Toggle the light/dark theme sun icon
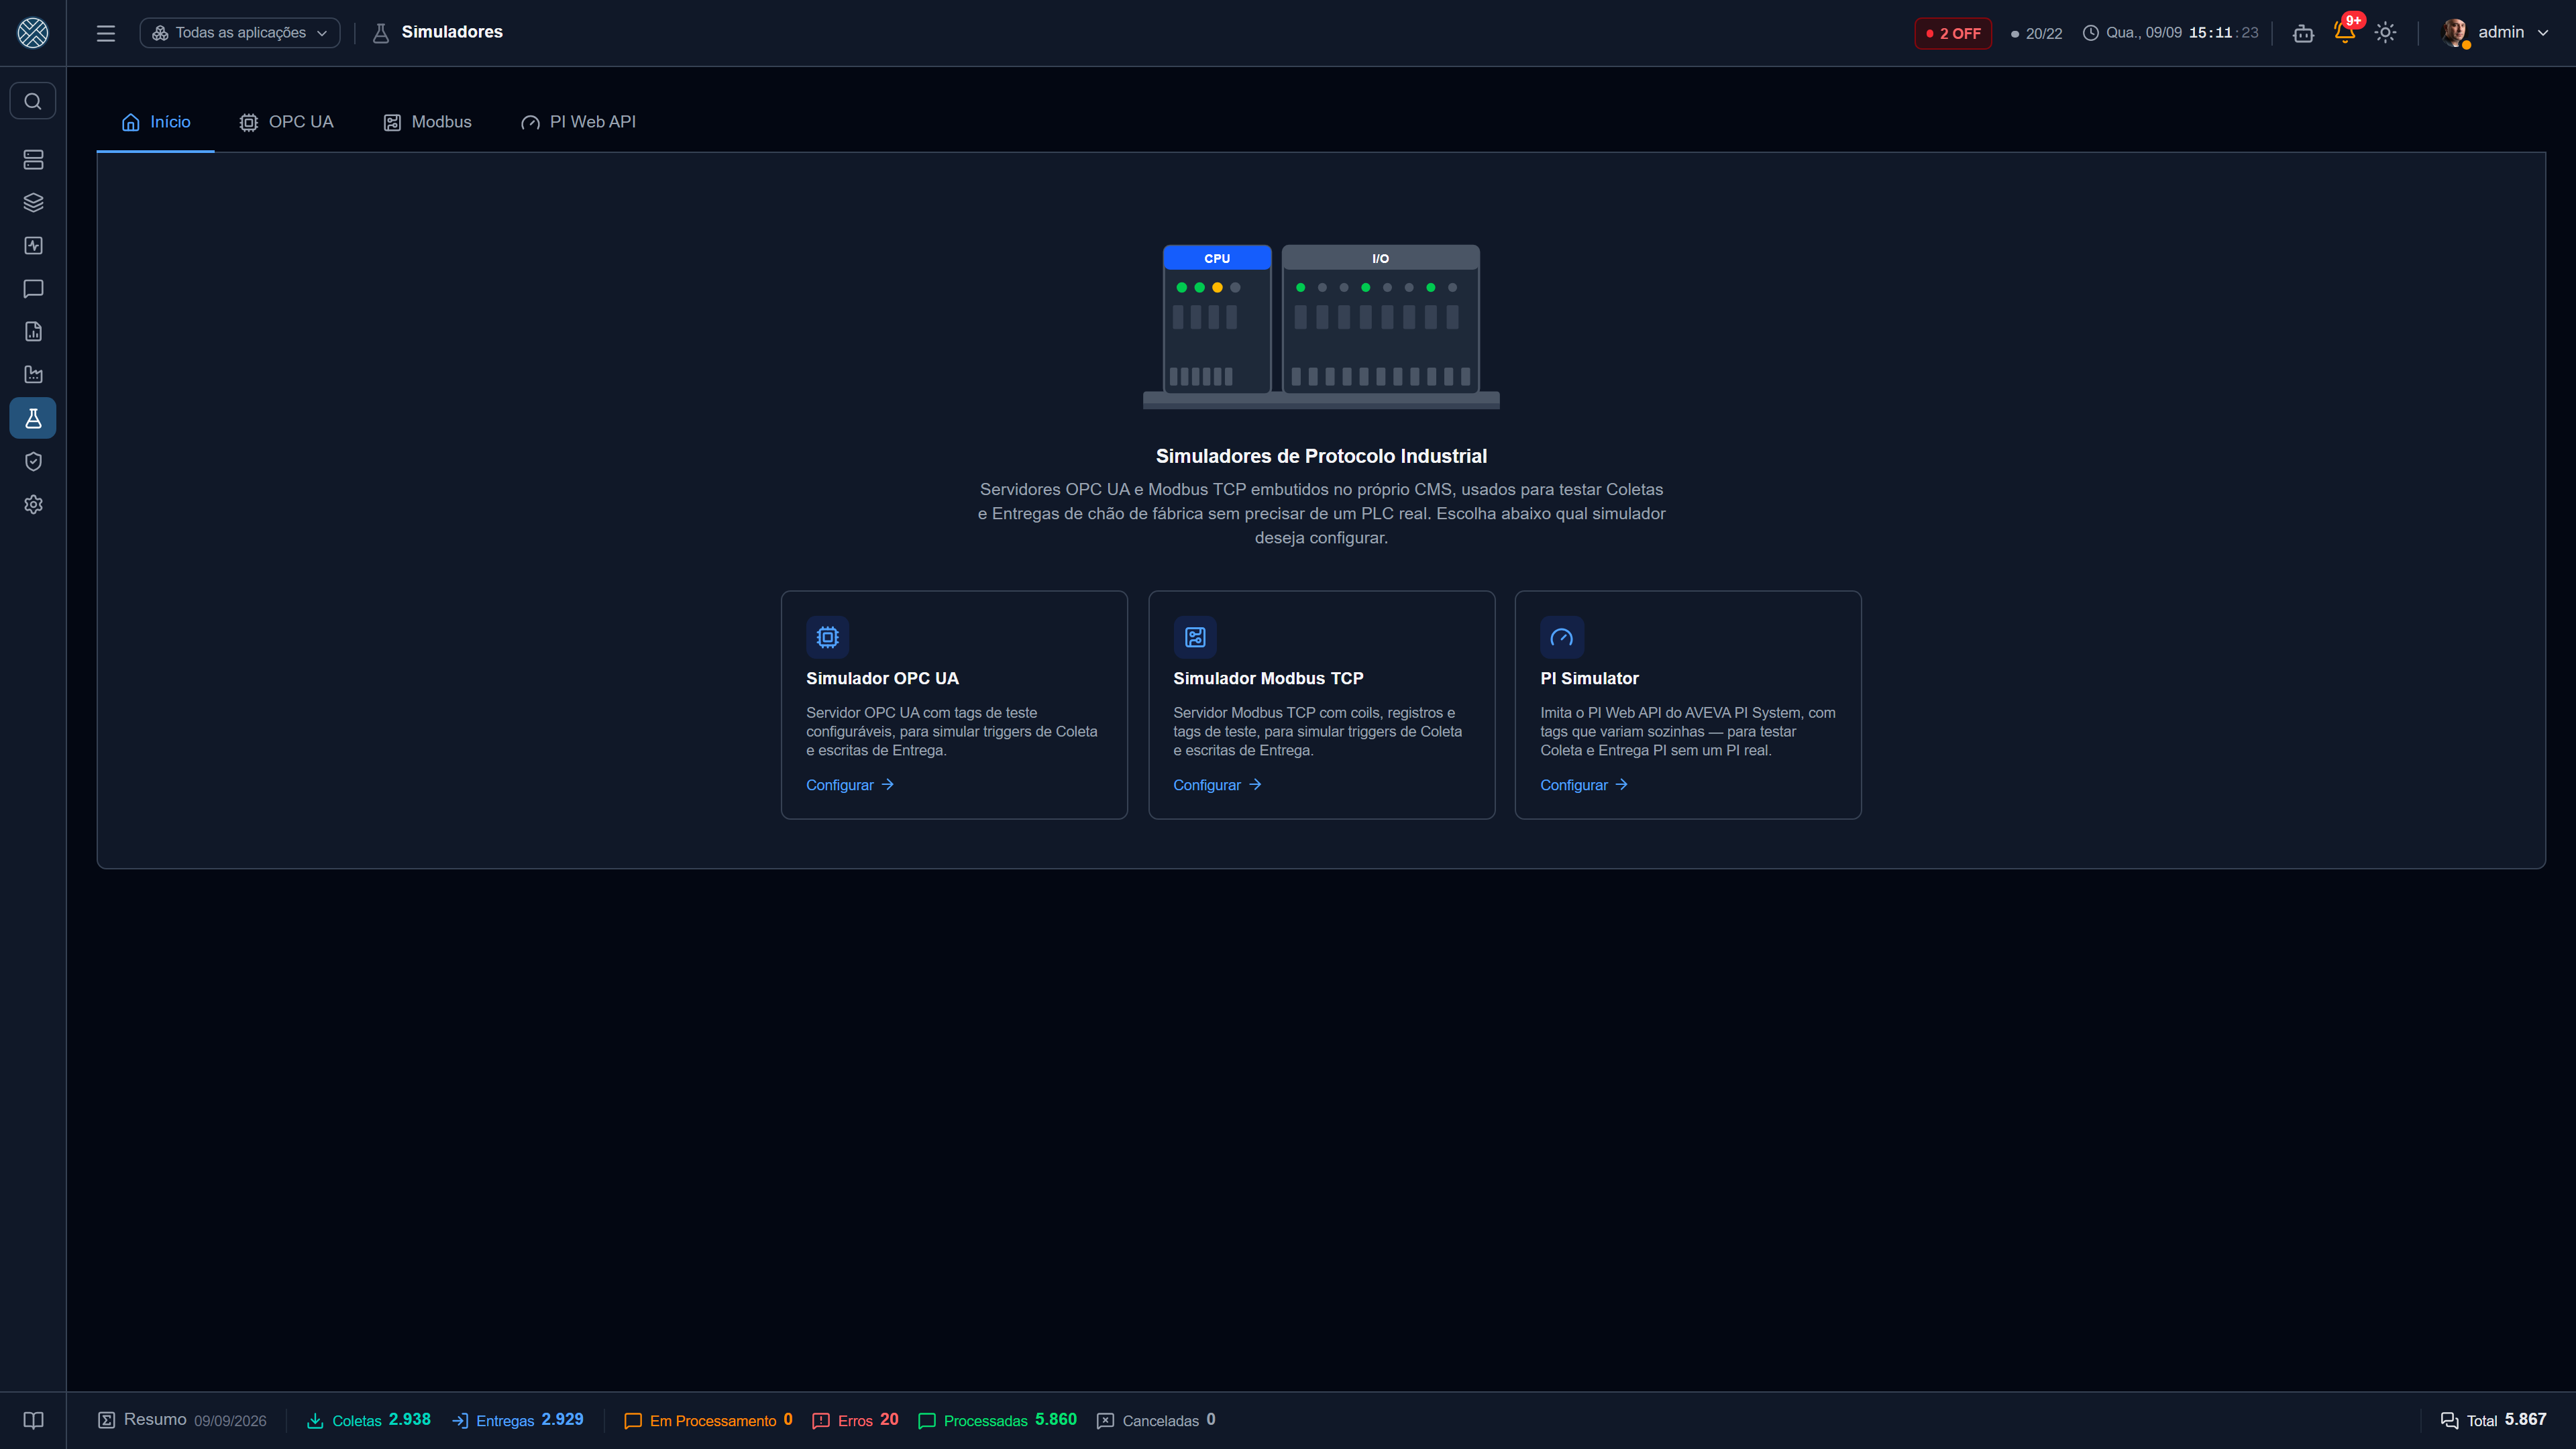 [2385, 33]
